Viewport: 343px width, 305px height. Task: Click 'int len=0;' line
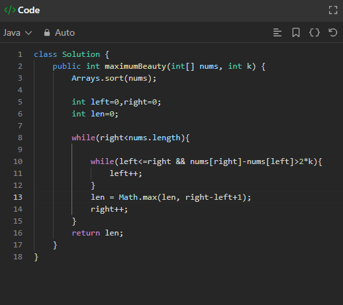[x=95, y=114]
